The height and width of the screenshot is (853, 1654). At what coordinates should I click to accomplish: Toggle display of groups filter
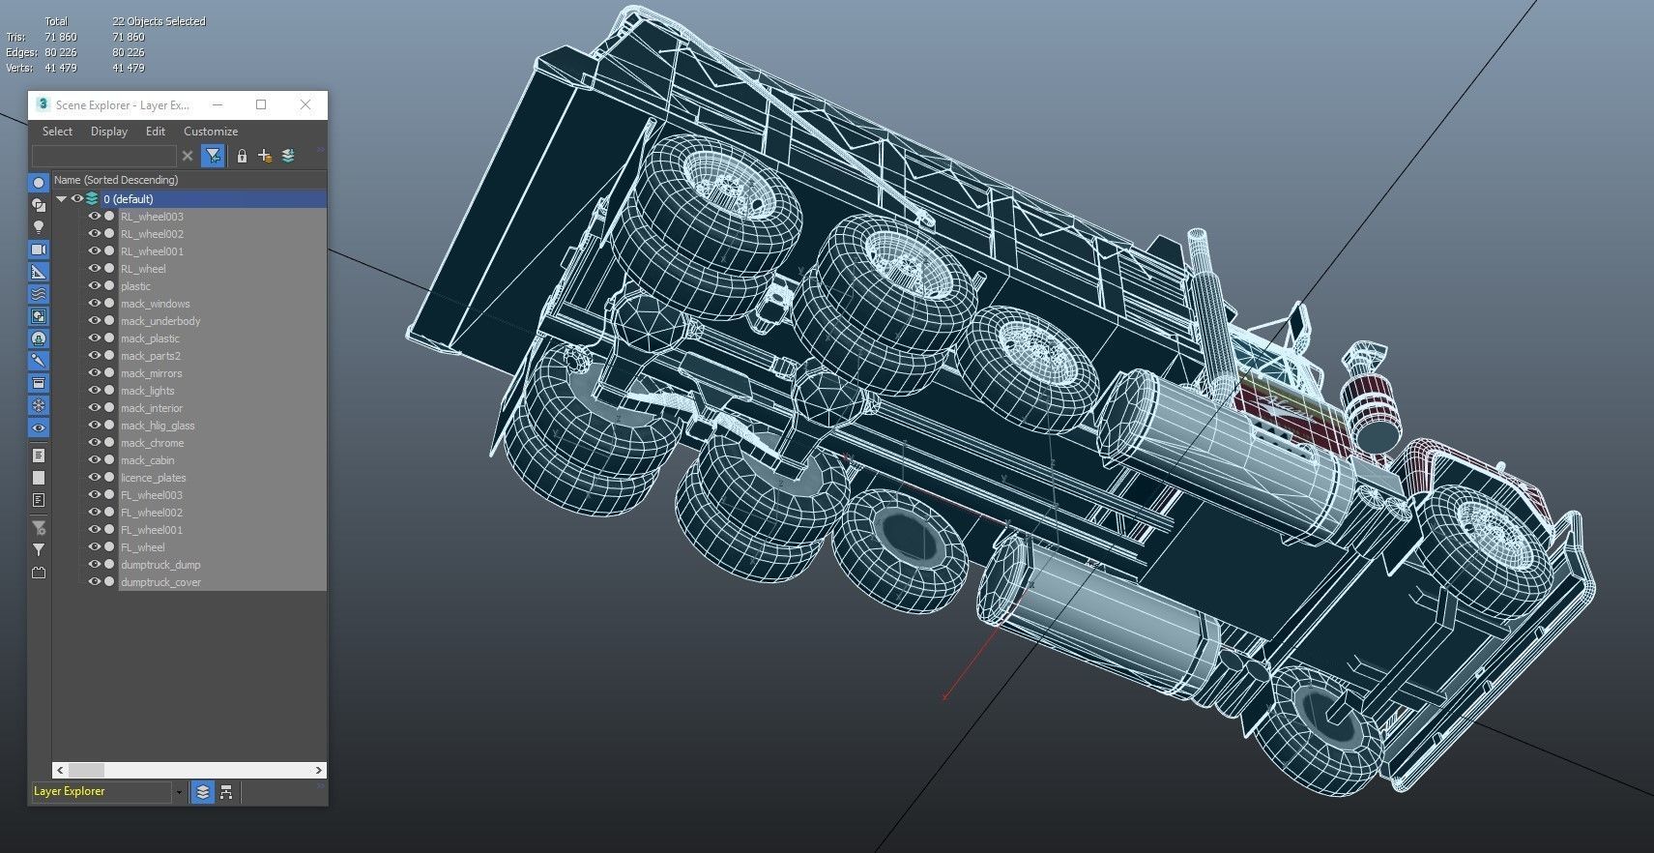point(39,316)
